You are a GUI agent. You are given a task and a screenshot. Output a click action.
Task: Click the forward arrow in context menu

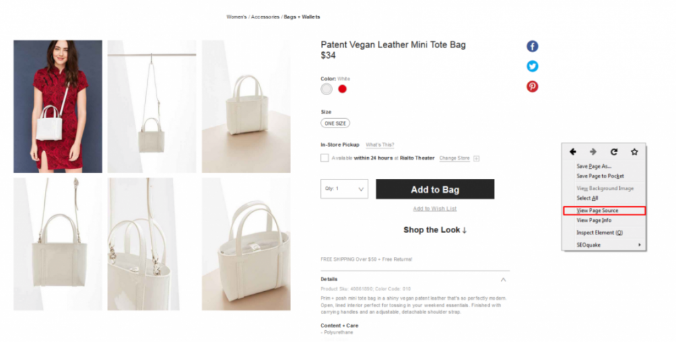(x=593, y=152)
